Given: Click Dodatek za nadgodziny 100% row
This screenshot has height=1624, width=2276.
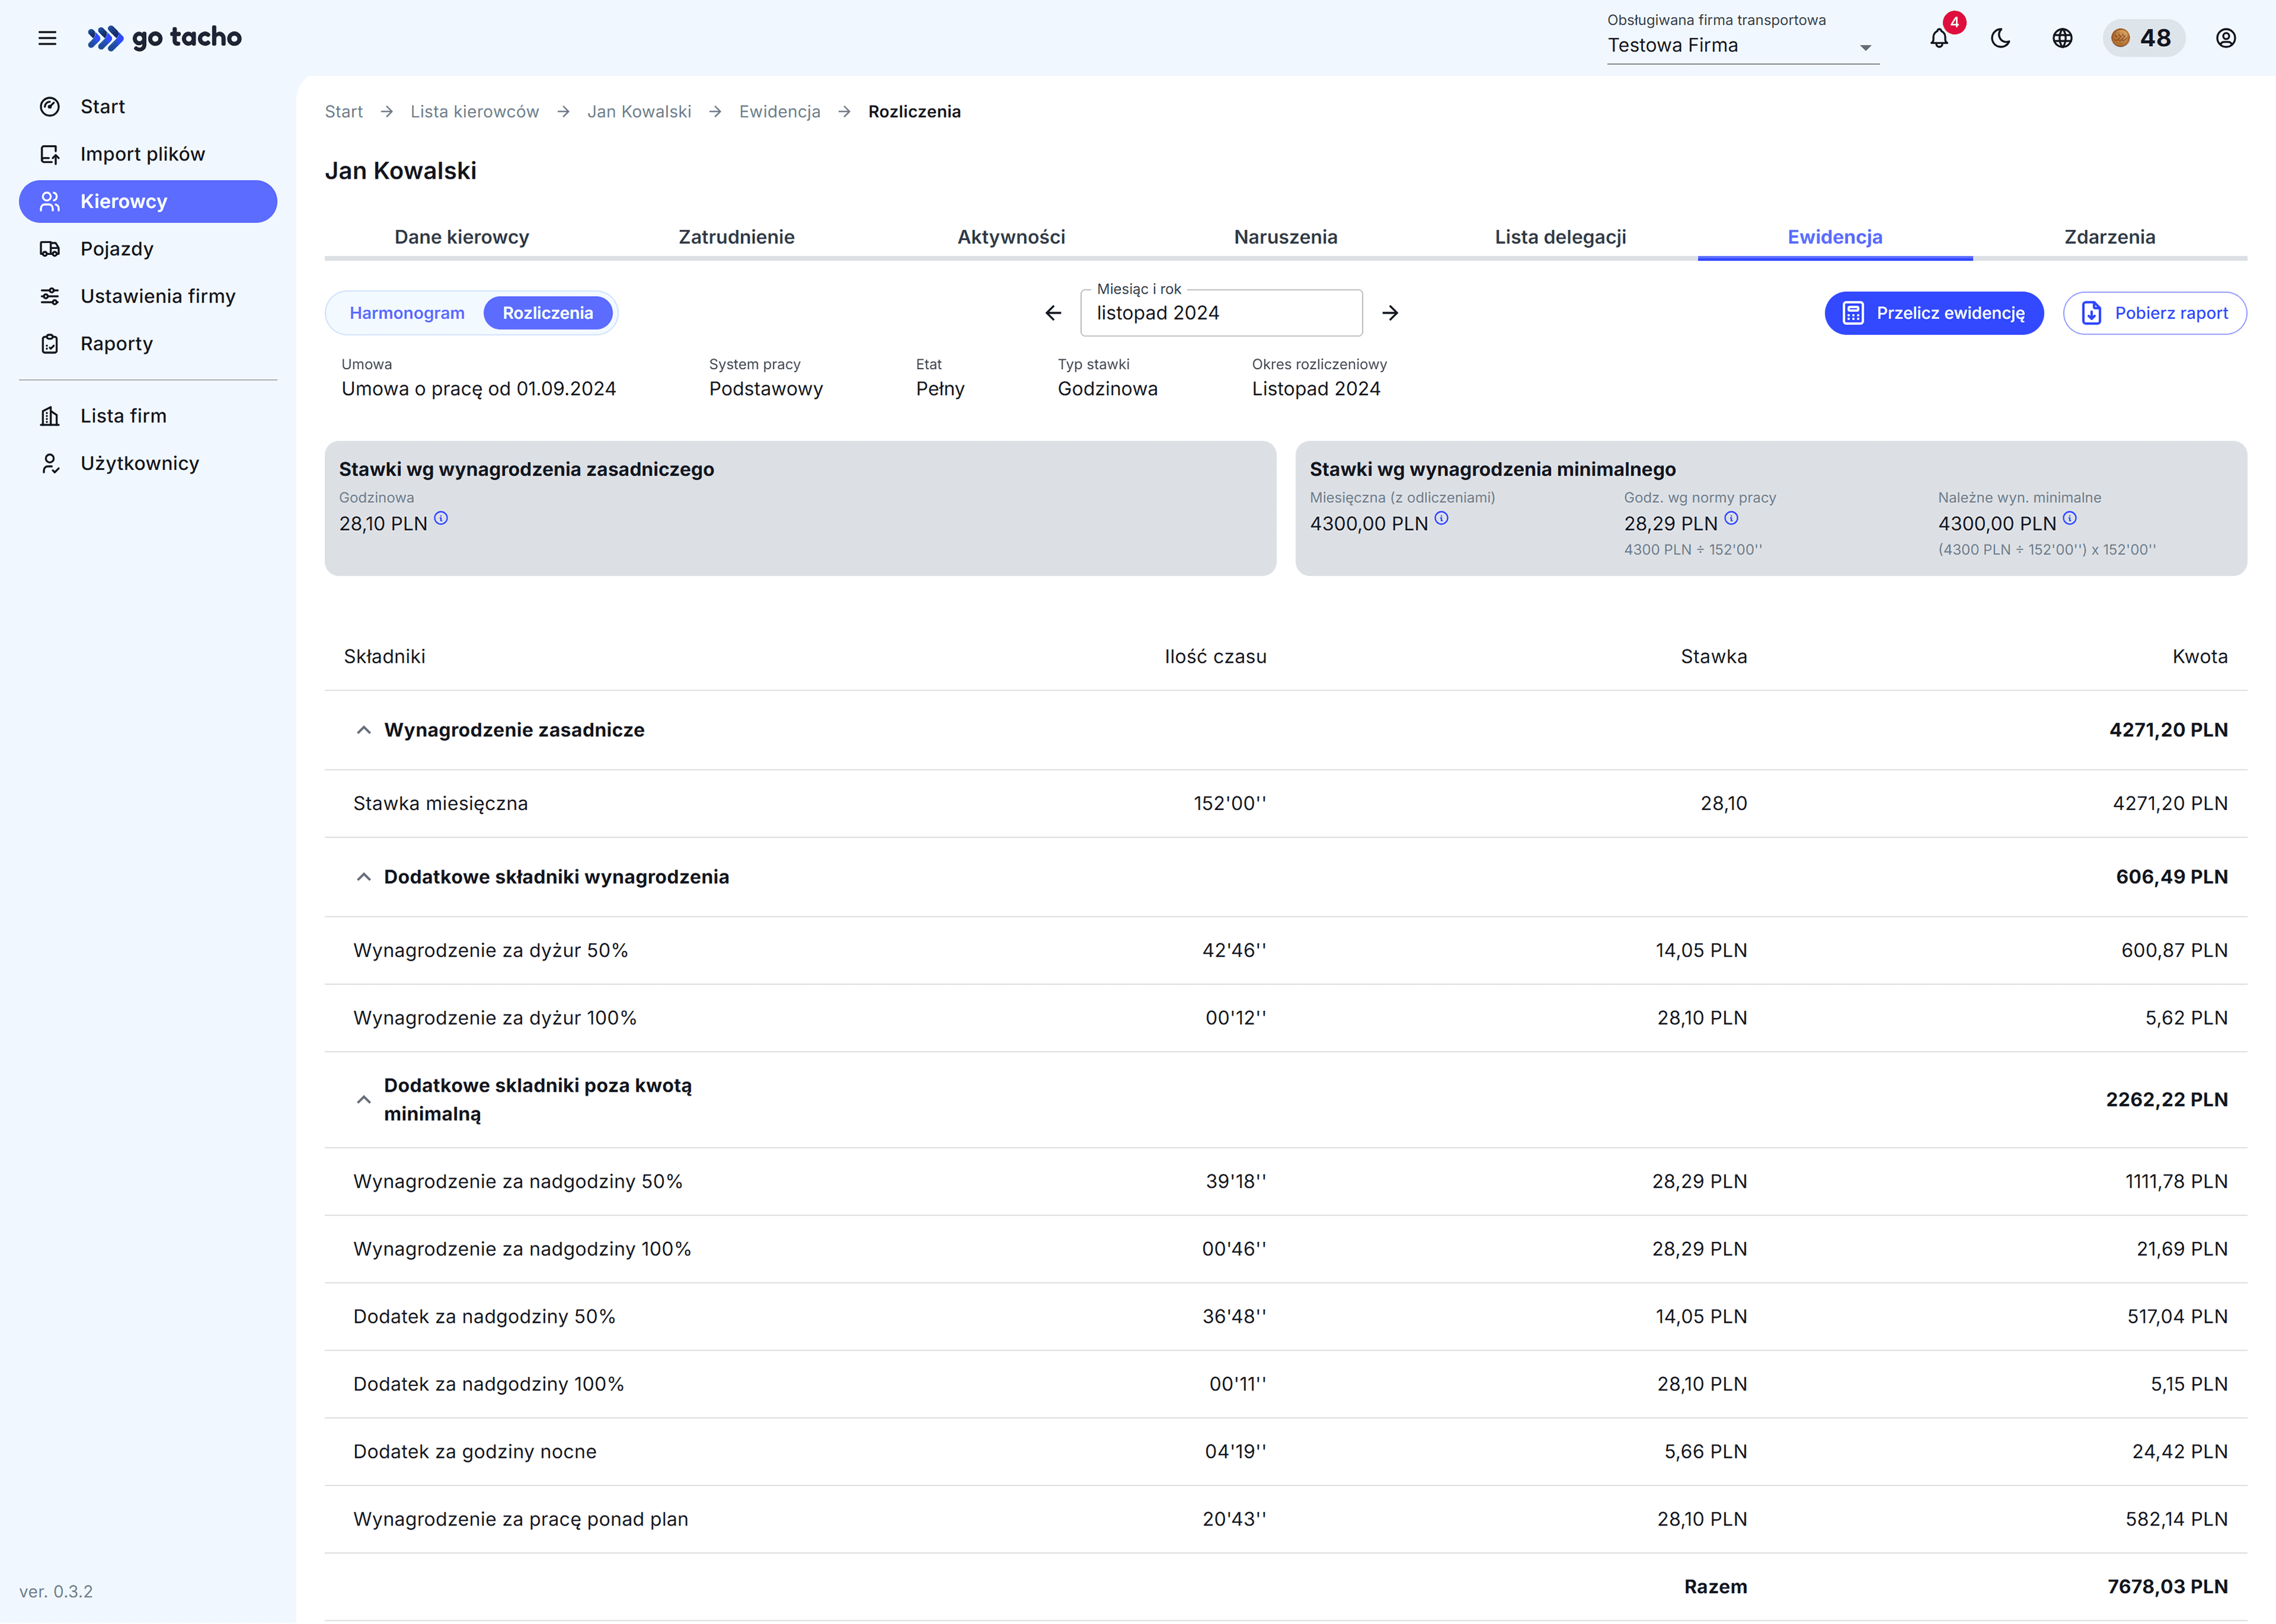Looking at the screenshot, I should pos(1286,1384).
